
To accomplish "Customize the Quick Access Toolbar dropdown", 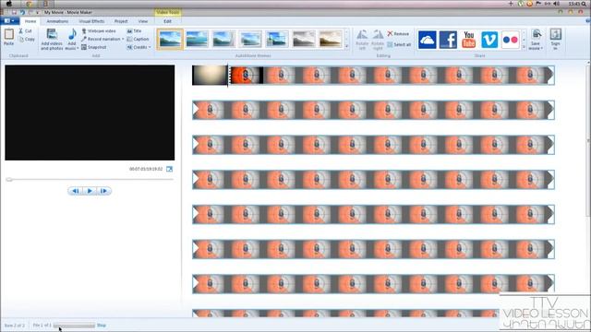I will click(x=37, y=13).
